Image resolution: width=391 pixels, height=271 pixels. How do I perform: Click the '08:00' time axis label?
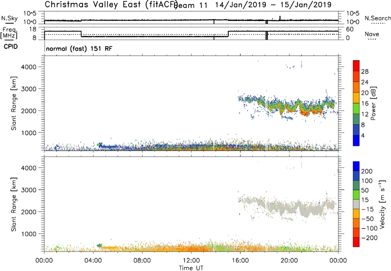pyautogui.click(x=142, y=261)
